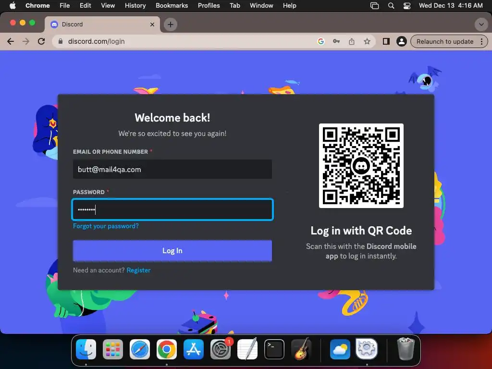Open the File menu

click(x=65, y=6)
